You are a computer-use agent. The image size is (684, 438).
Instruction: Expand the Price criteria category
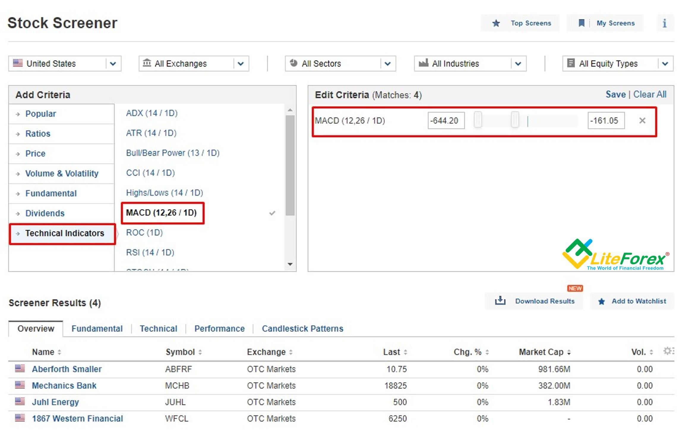[61, 154]
